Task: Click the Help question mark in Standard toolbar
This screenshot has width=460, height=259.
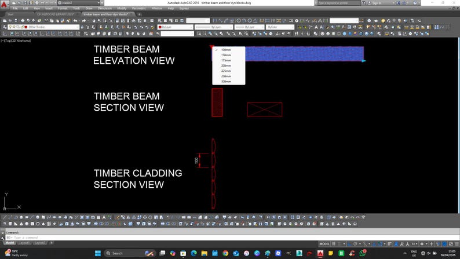Action: tap(152, 20)
